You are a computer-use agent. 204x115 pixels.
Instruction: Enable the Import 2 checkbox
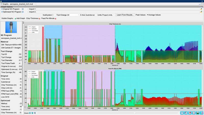point(28,12)
